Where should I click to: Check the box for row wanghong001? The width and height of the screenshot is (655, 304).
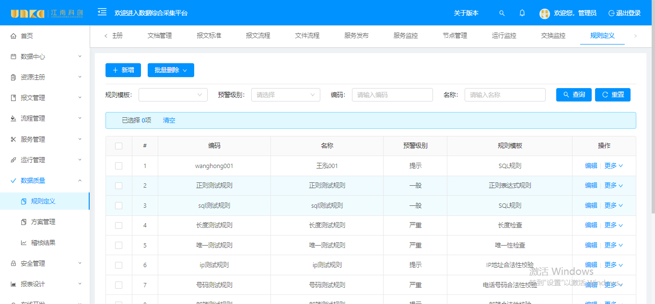tap(119, 166)
